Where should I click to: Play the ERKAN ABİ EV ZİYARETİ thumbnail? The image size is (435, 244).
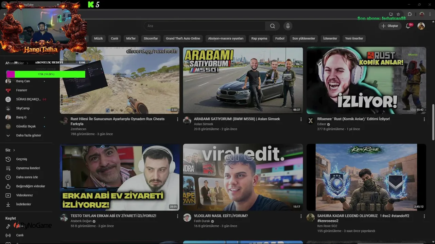pos(120,177)
